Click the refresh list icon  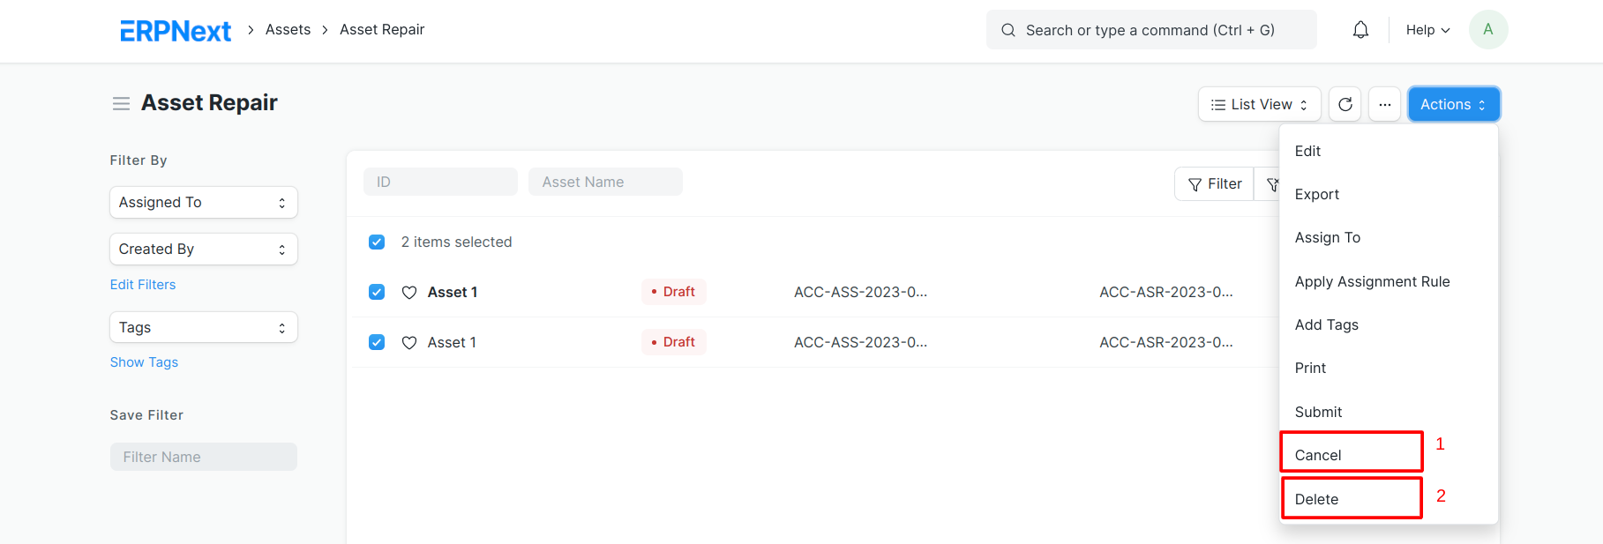tap(1345, 104)
